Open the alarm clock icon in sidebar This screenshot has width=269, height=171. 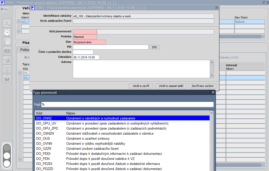coord(7,32)
